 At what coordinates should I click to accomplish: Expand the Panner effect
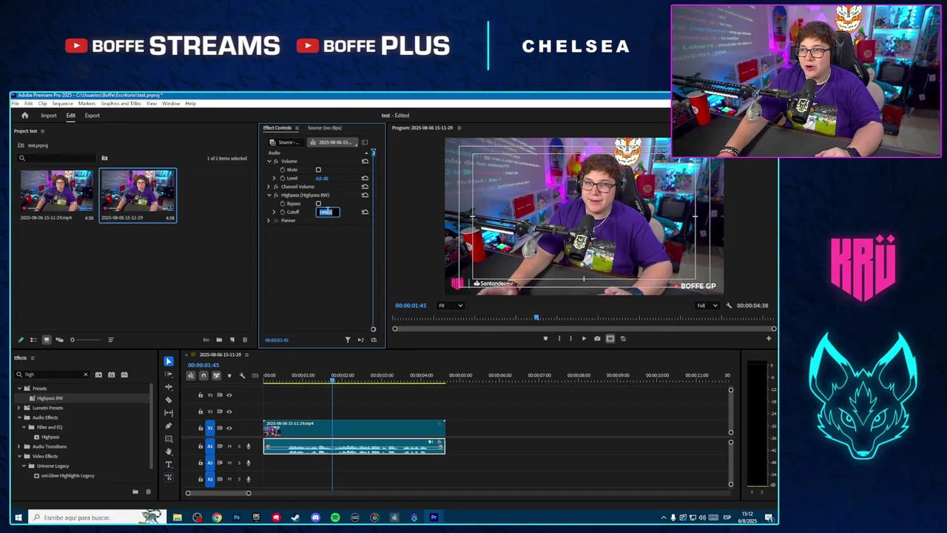click(x=269, y=221)
